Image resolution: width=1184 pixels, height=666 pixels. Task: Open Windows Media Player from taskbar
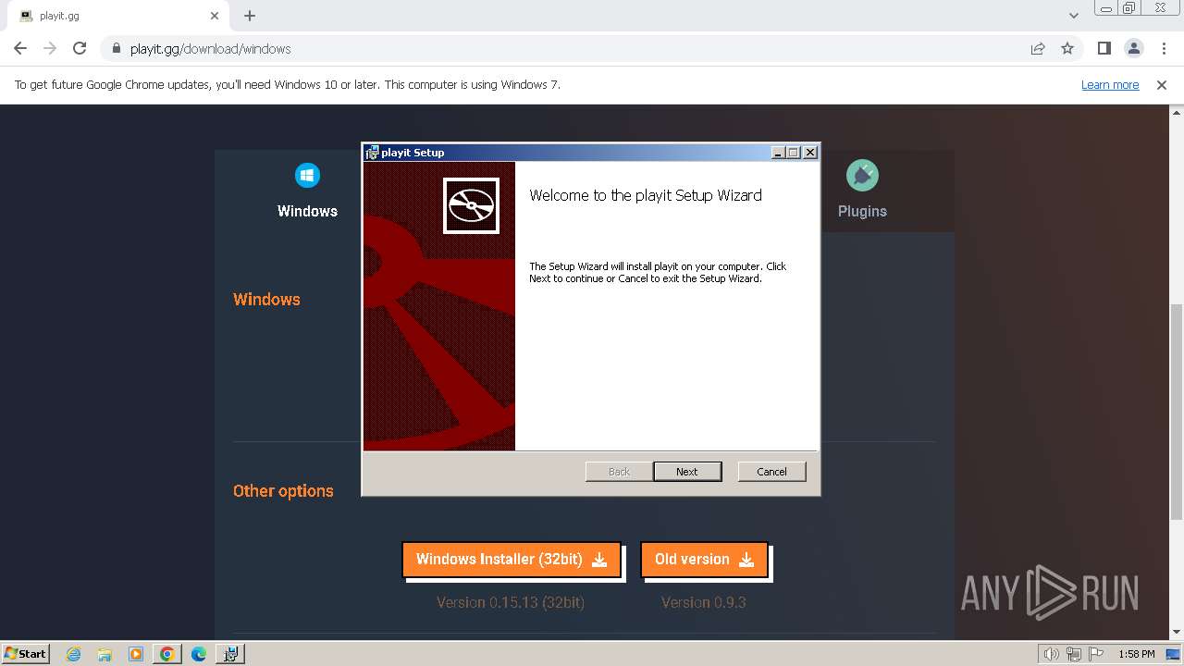click(136, 654)
